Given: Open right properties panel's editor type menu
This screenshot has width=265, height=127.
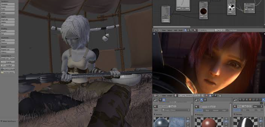Looking at the screenshot, I should [x=235, y=100].
